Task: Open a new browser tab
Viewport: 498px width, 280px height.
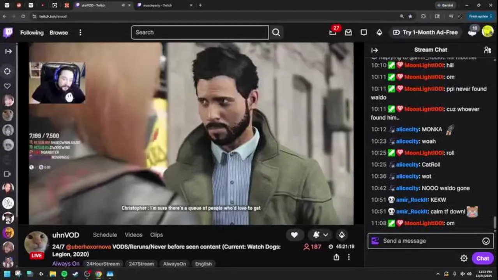Action: 200,5
